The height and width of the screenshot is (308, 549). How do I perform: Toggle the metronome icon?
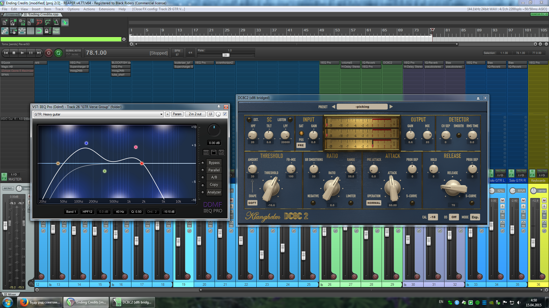coord(56,22)
